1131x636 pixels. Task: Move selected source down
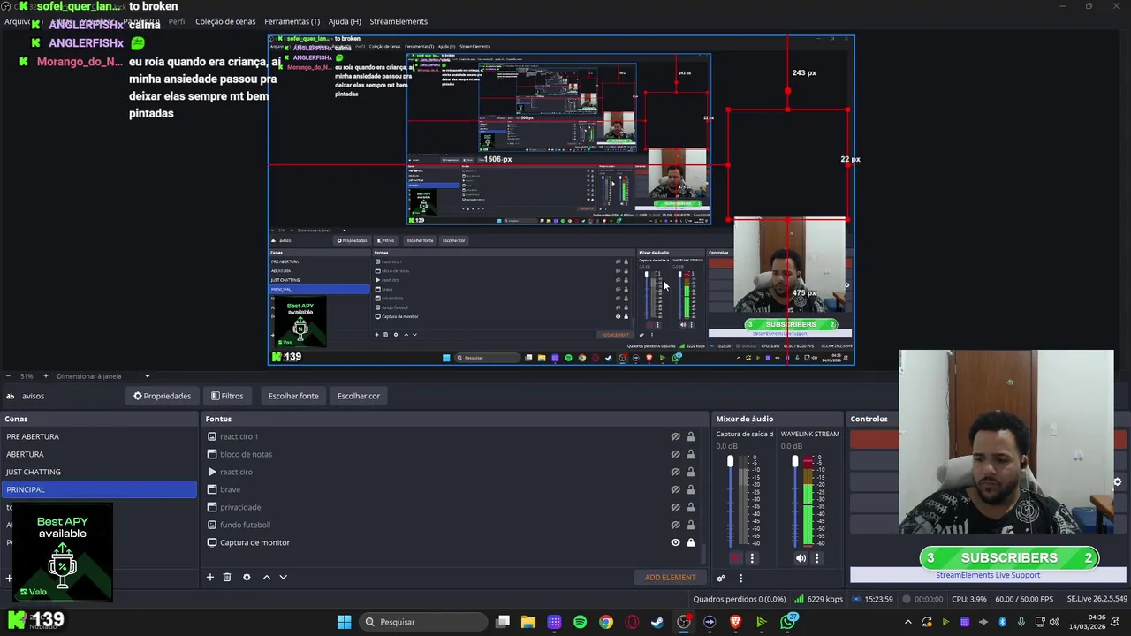[x=283, y=577]
